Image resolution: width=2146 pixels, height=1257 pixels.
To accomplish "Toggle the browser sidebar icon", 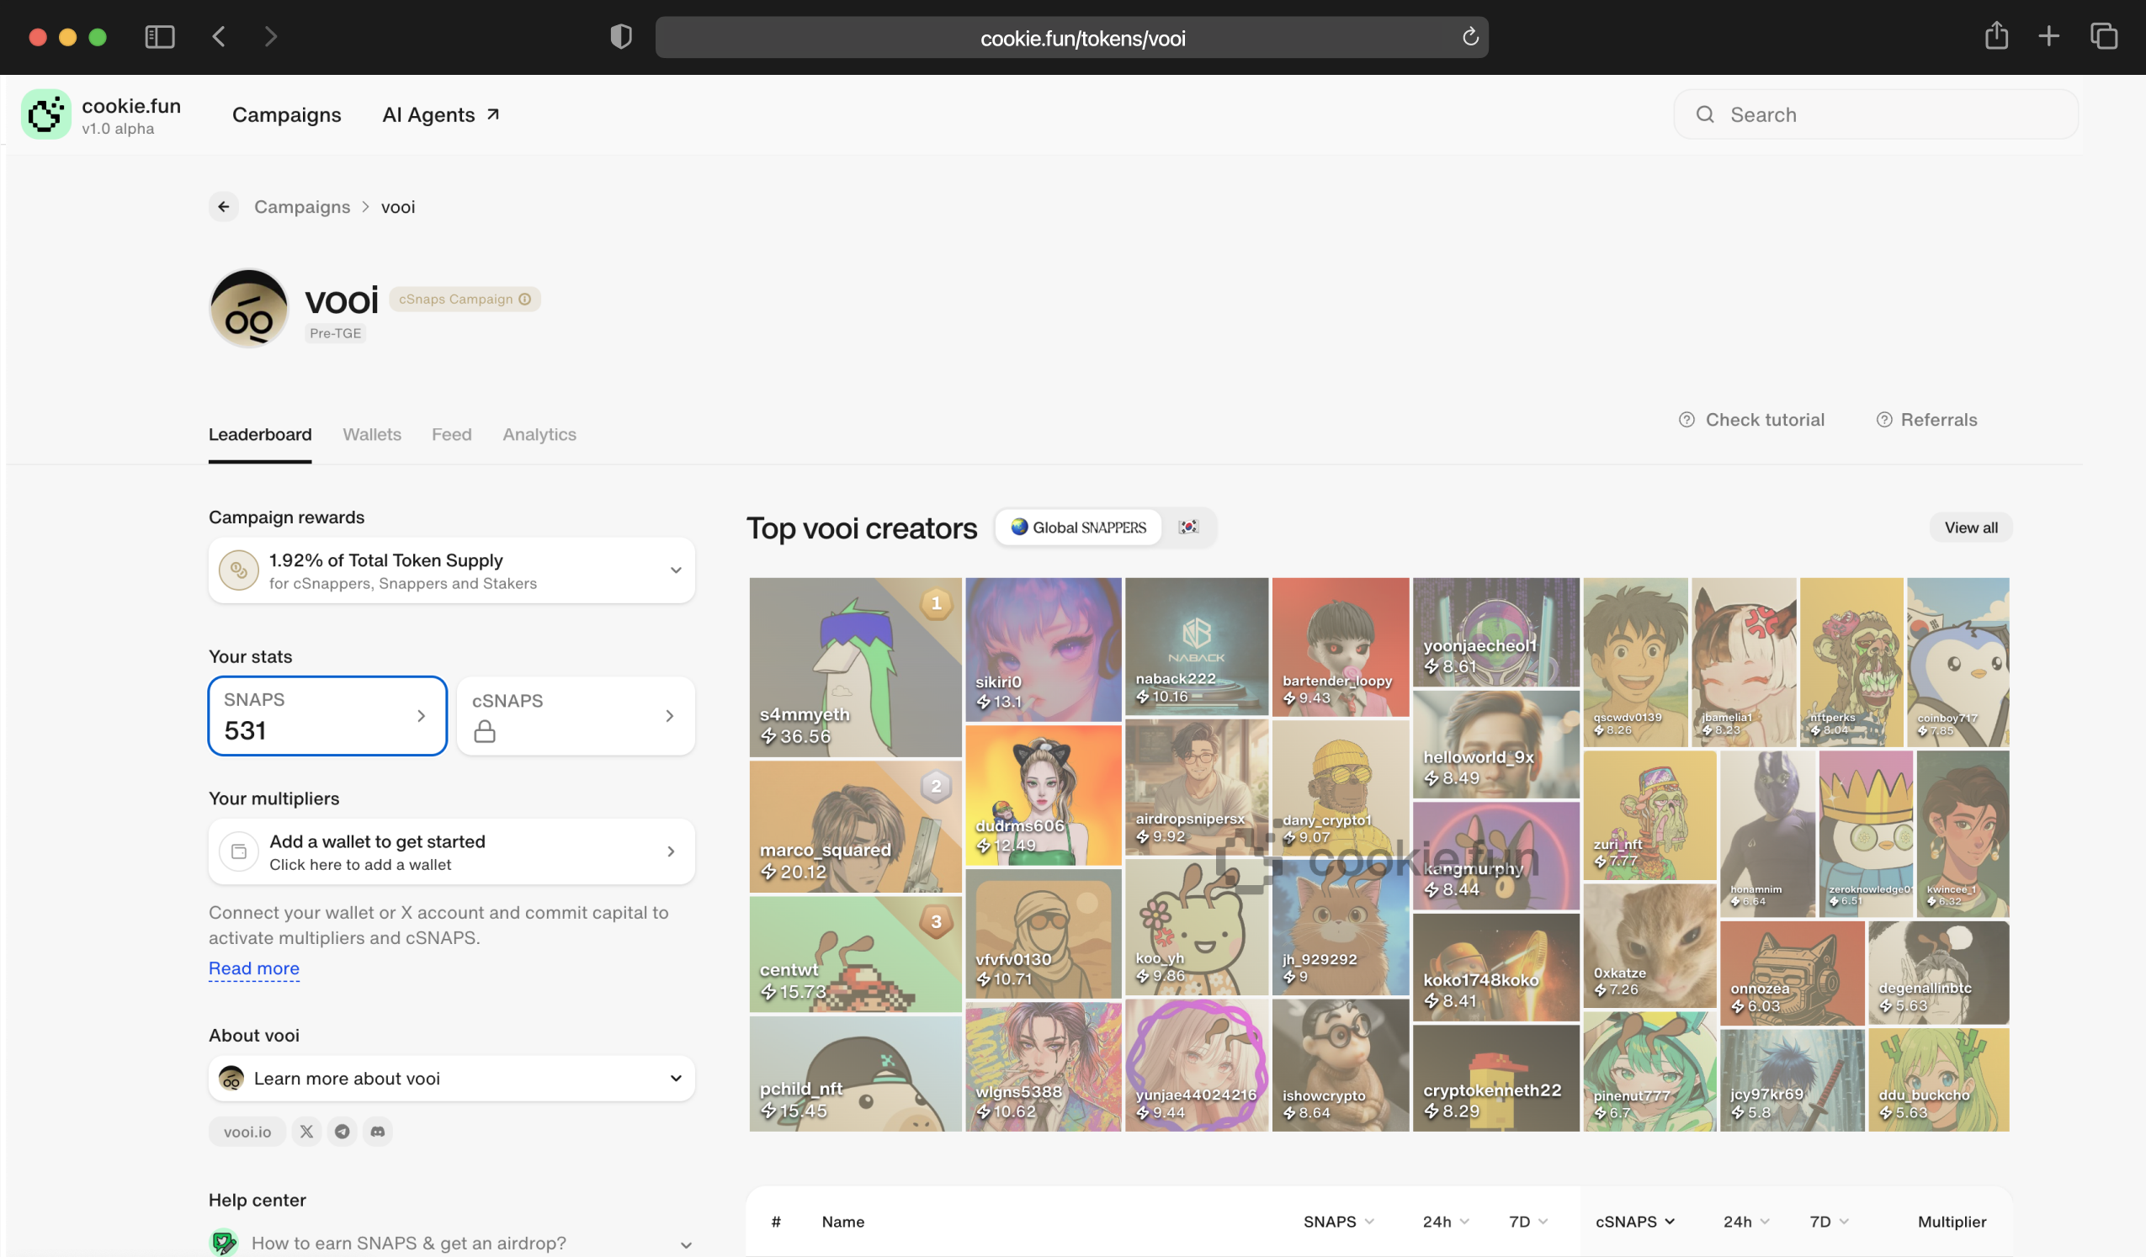I will pos(159,38).
